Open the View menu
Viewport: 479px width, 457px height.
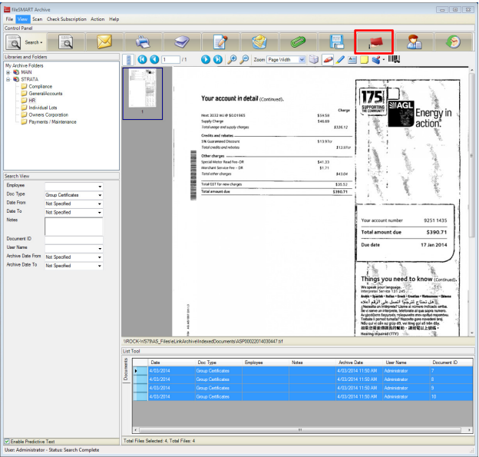pyautogui.click(x=22, y=19)
